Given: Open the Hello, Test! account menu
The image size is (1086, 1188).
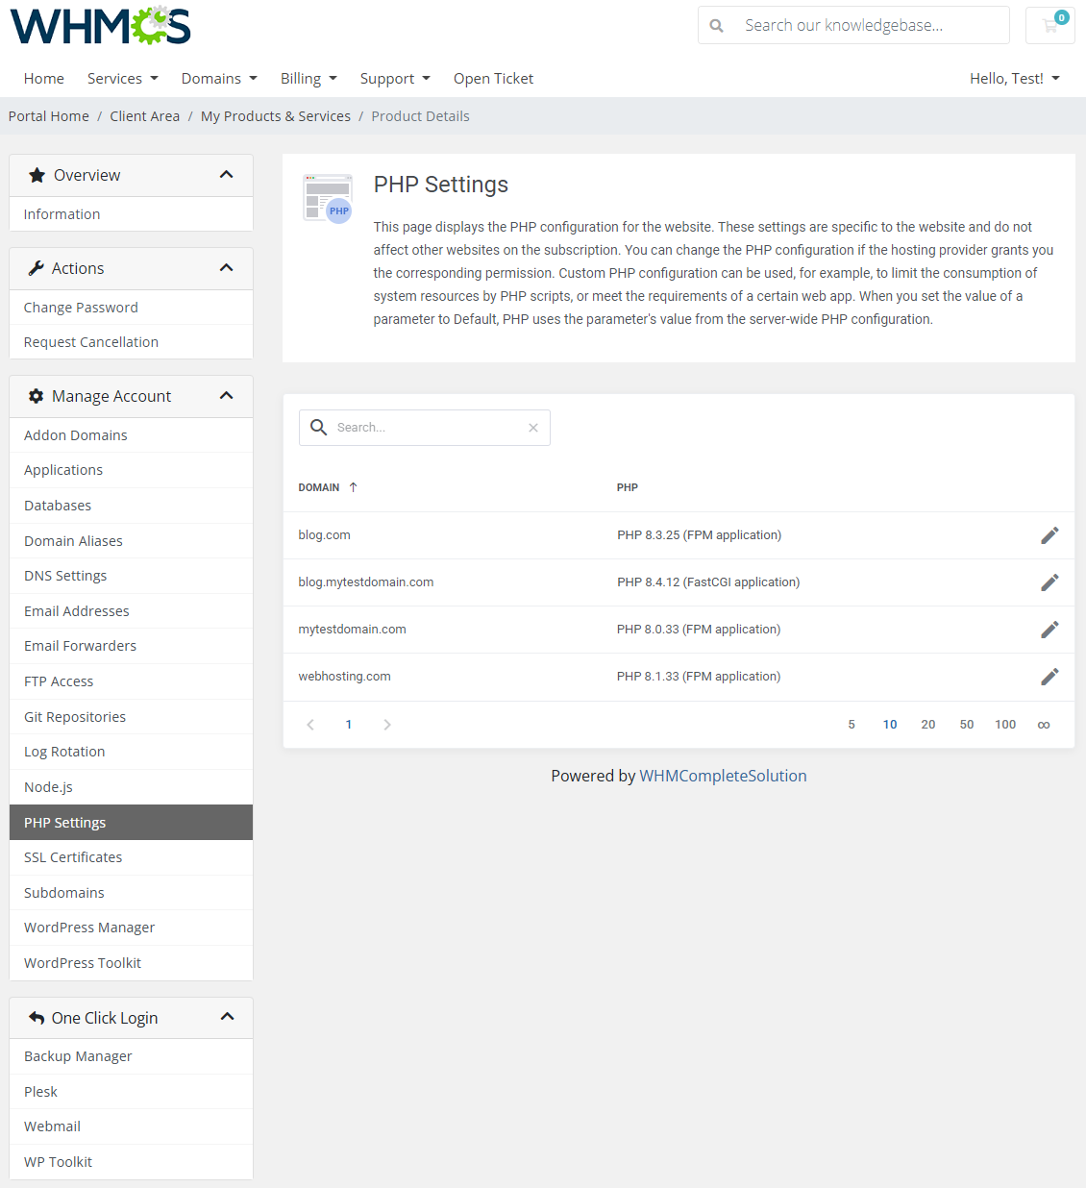Looking at the screenshot, I should tap(1014, 78).
